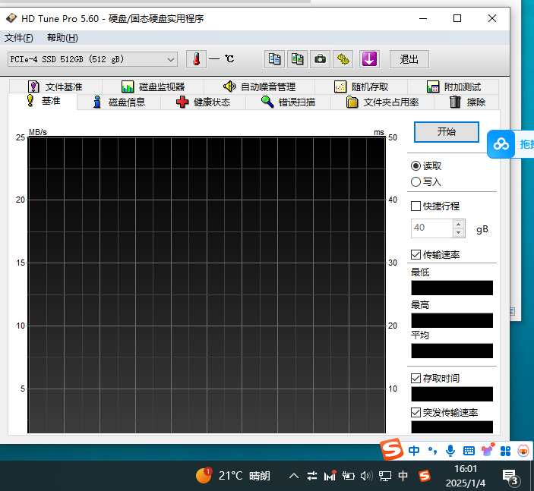This screenshot has height=491, width=534.
Task: Toggle the 突发传输速率 burst rate checkbox
Action: pyautogui.click(x=416, y=412)
